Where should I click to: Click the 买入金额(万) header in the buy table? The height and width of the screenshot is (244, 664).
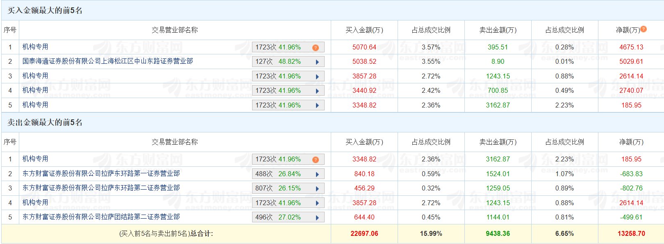(x=364, y=30)
